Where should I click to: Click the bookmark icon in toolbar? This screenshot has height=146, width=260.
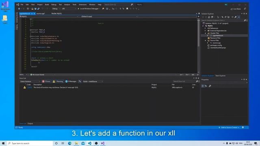(x=127, y=9)
